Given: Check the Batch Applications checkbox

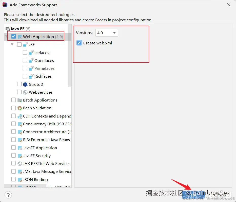Looking at the screenshot, I should pos(13,100).
